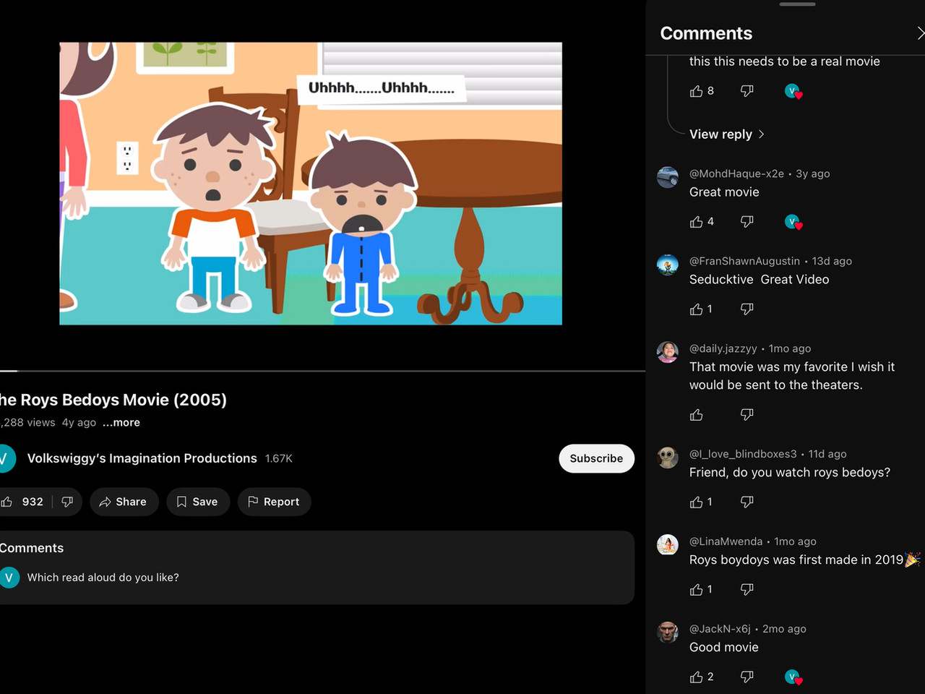925x694 pixels.
Task: Like the 'Seducktive Great Video' comment
Action: tap(697, 309)
